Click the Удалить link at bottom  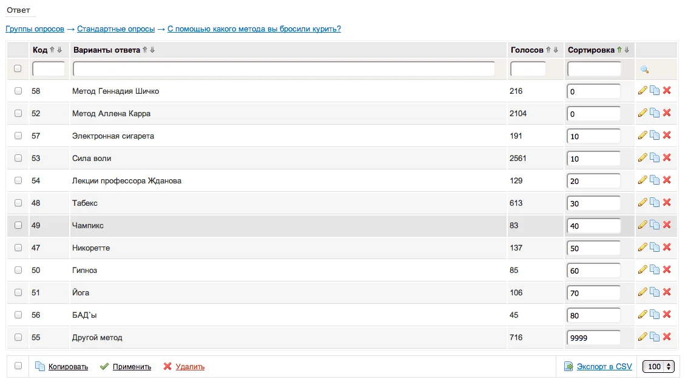coord(190,366)
